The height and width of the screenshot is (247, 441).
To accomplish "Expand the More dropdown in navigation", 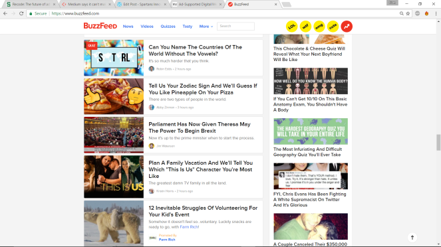I will click(x=206, y=27).
